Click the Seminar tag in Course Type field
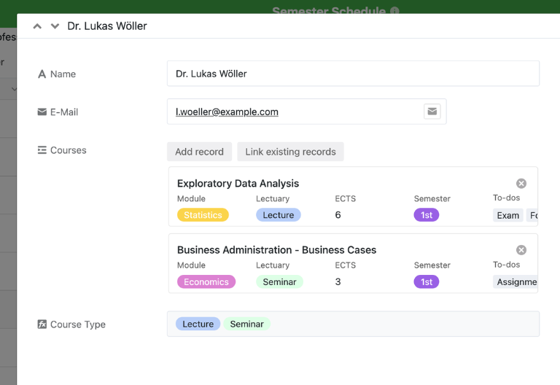 [x=246, y=324]
